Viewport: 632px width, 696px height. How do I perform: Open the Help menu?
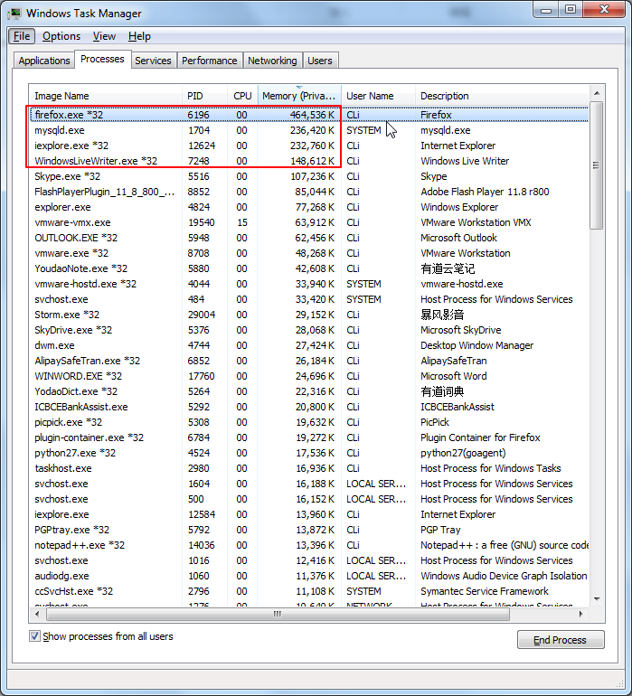pos(139,36)
